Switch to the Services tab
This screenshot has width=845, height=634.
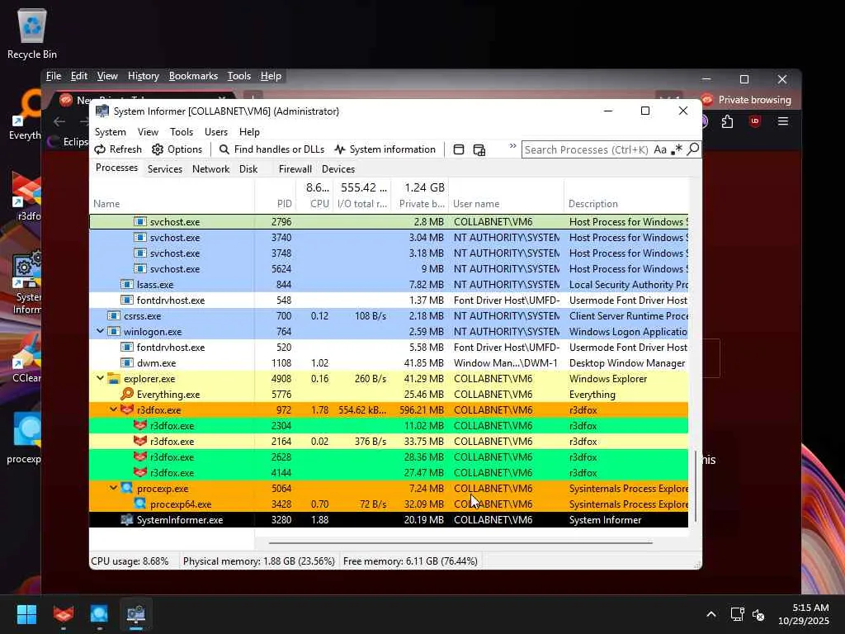(165, 168)
